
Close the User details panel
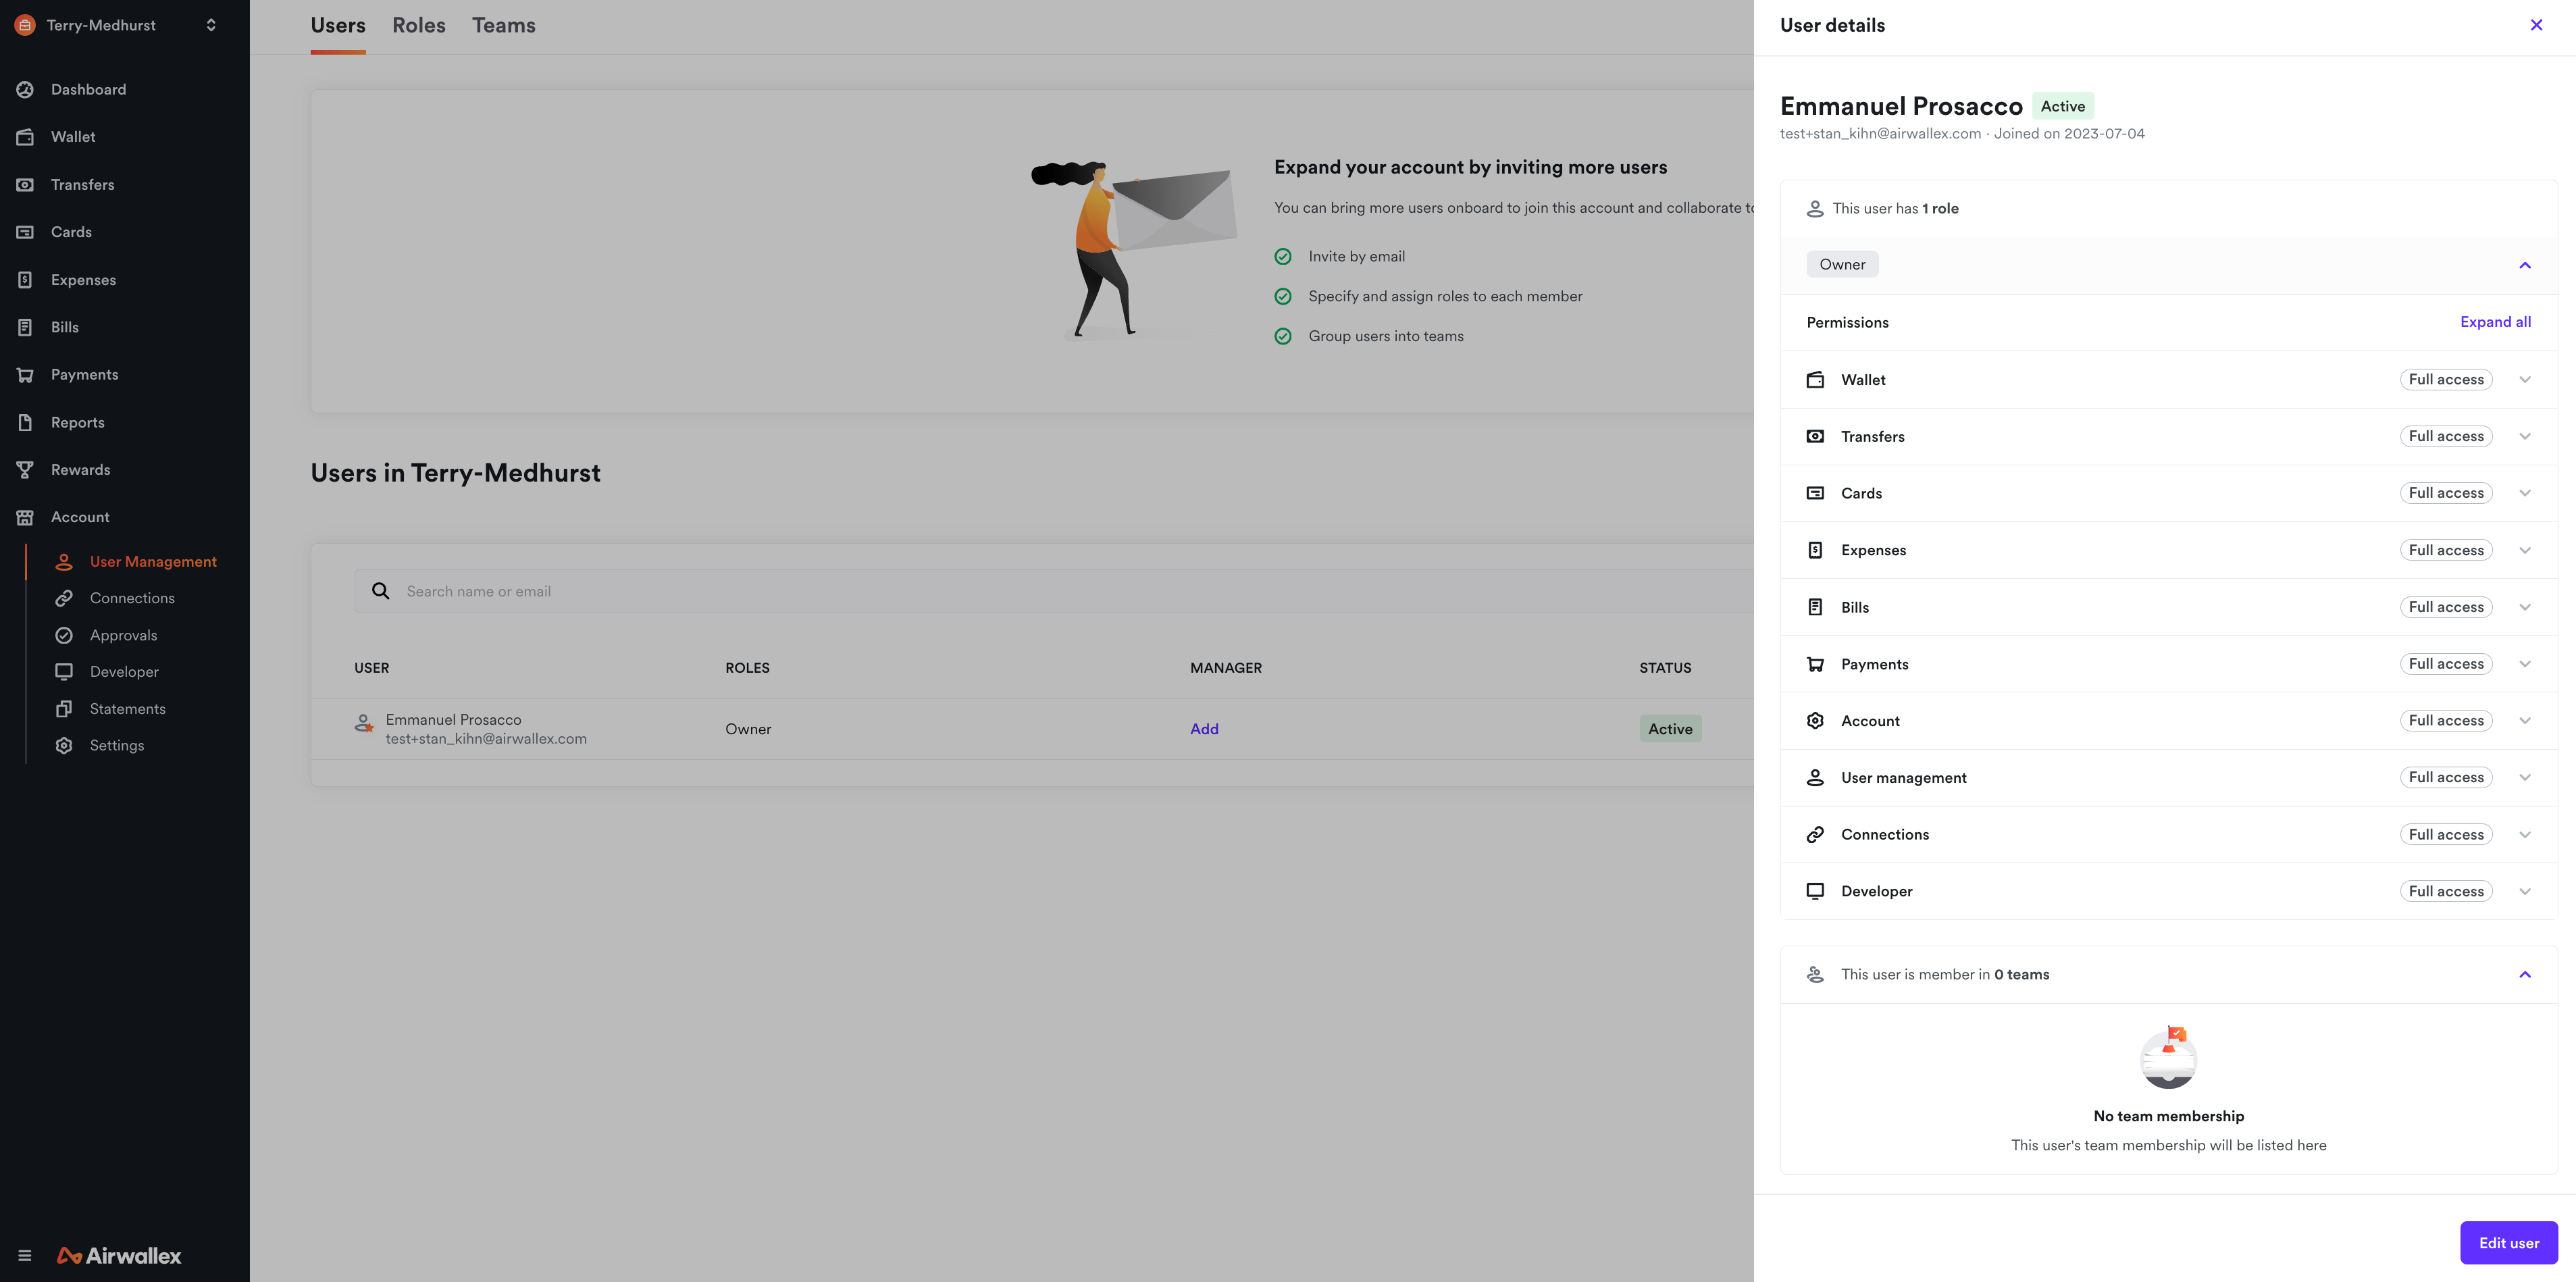[x=2536, y=25]
